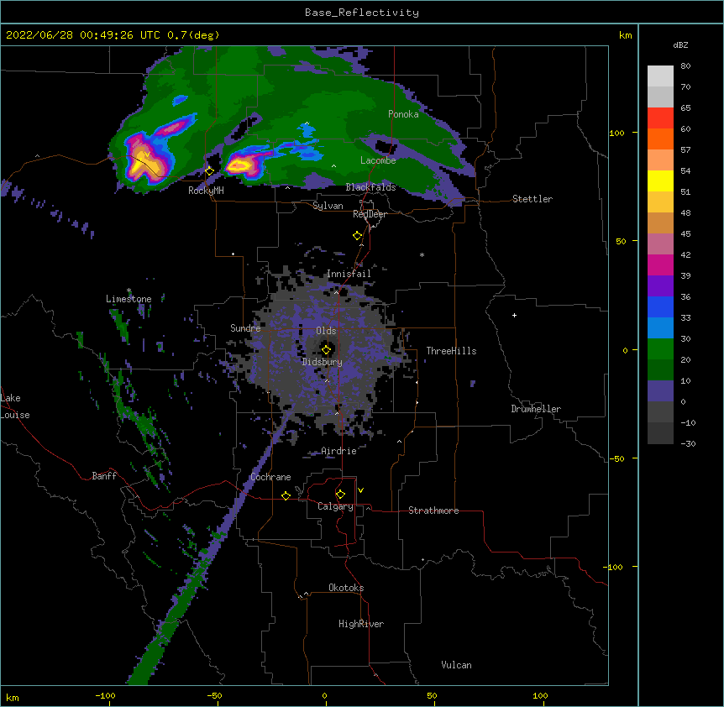This screenshot has width=724, height=707.
Task: Click the km unit label at top-right
Action: pyautogui.click(x=626, y=35)
